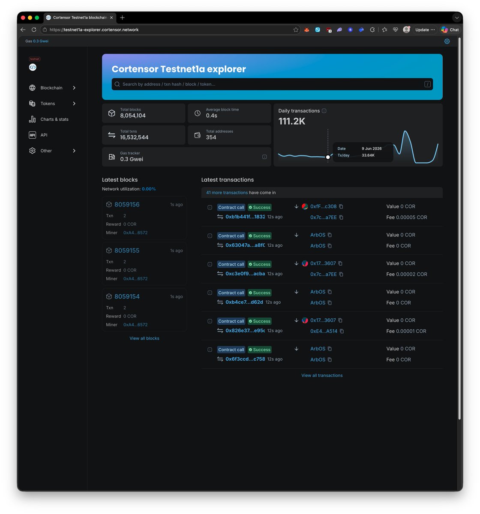
Task: Expand details for transaction 0xc3e0f9...acba
Action: [210, 264]
